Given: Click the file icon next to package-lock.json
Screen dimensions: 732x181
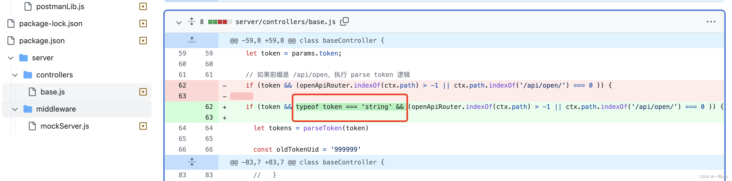Looking at the screenshot, I should [11, 23].
